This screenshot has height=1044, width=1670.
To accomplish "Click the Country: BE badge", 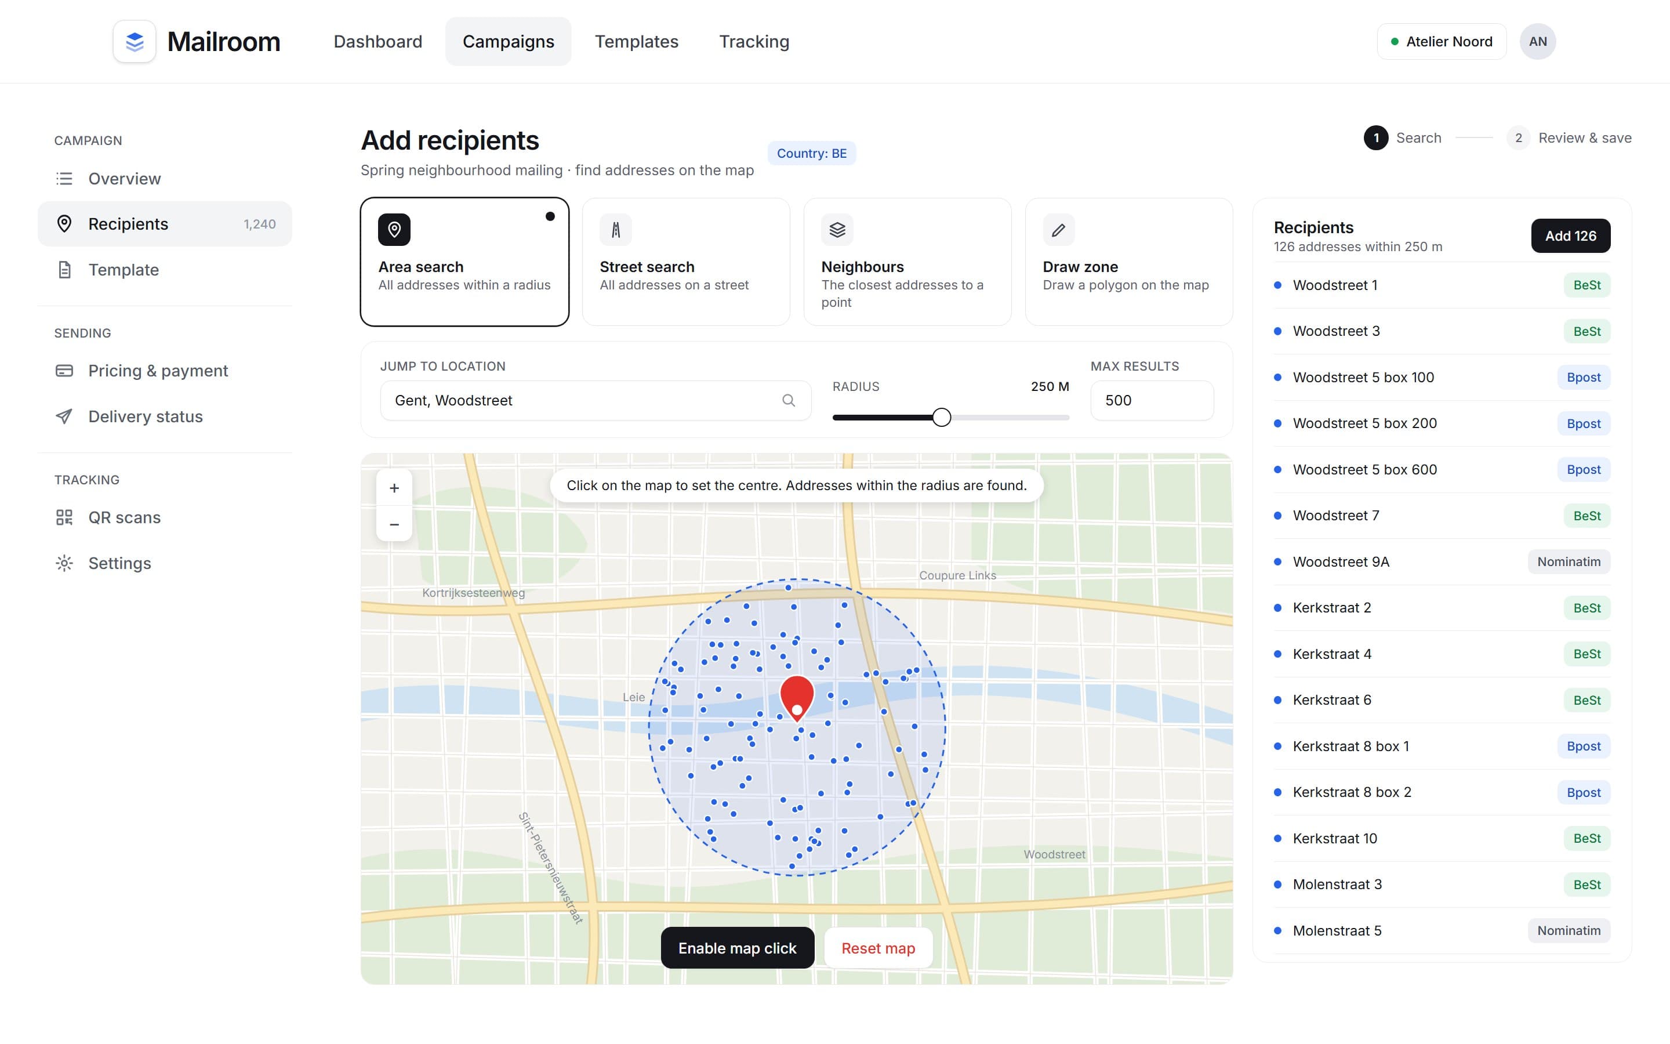I will tap(812, 153).
